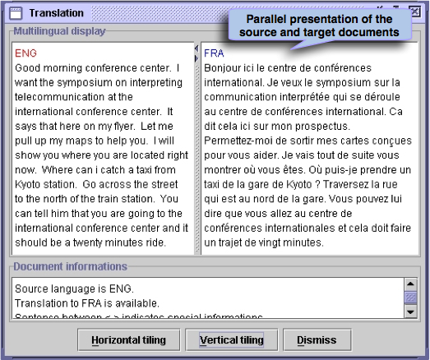Click the Document informations text area
The width and height of the screenshot is (430, 360).
point(208,298)
